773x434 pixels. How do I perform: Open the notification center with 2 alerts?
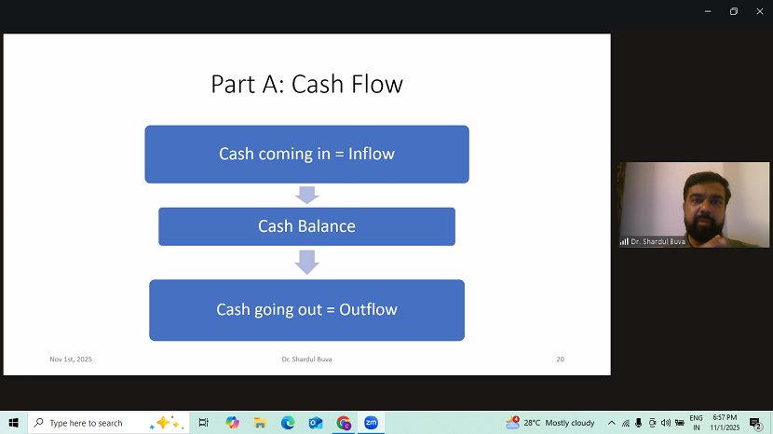(755, 423)
